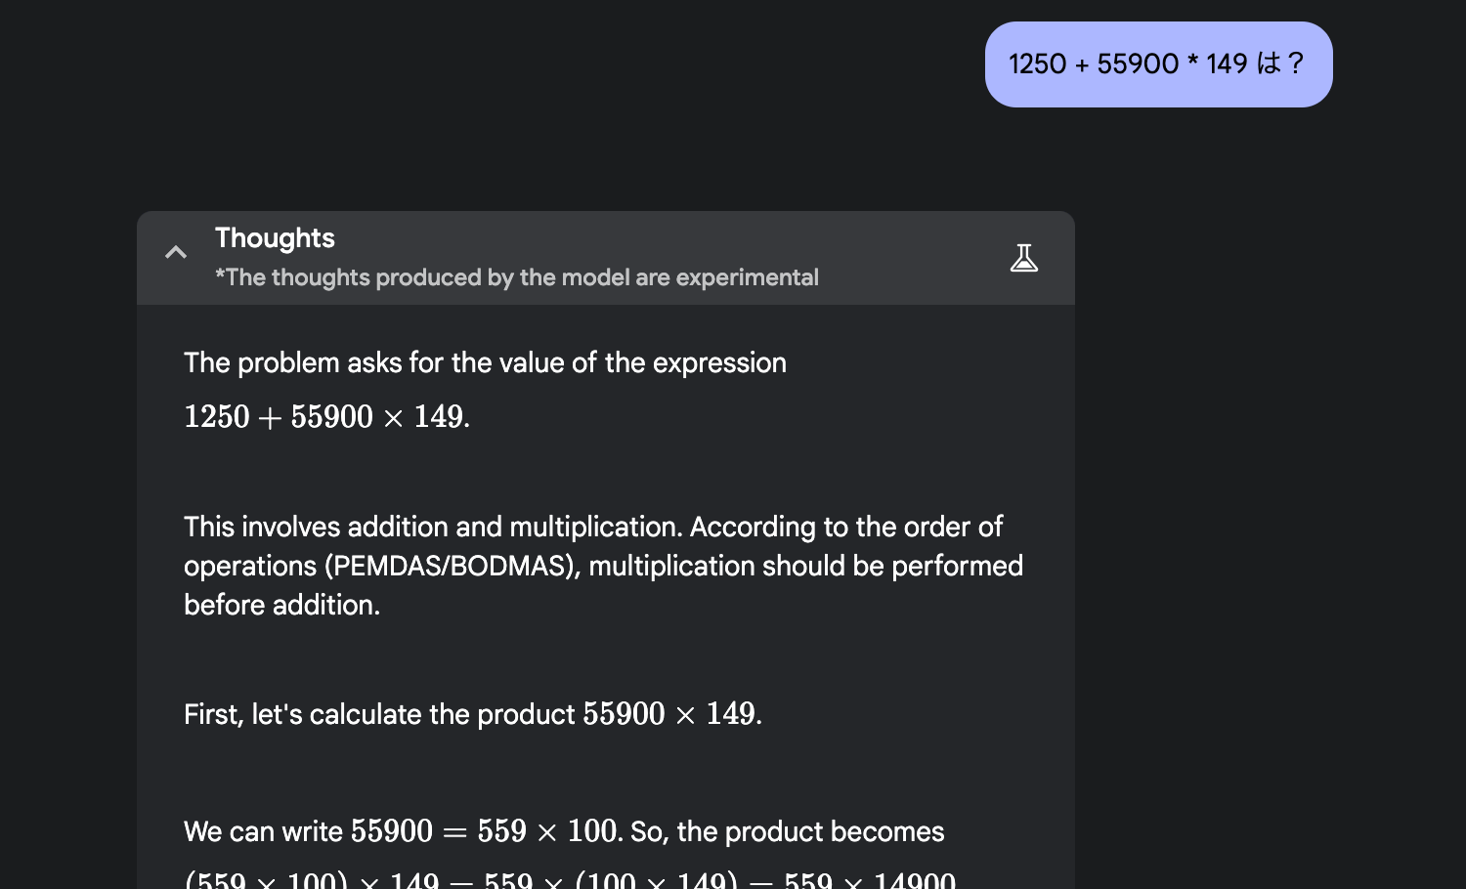Click the inline equation 55900 = 559 × 100
This screenshot has height=889, width=1466.
click(x=486, y=832)
